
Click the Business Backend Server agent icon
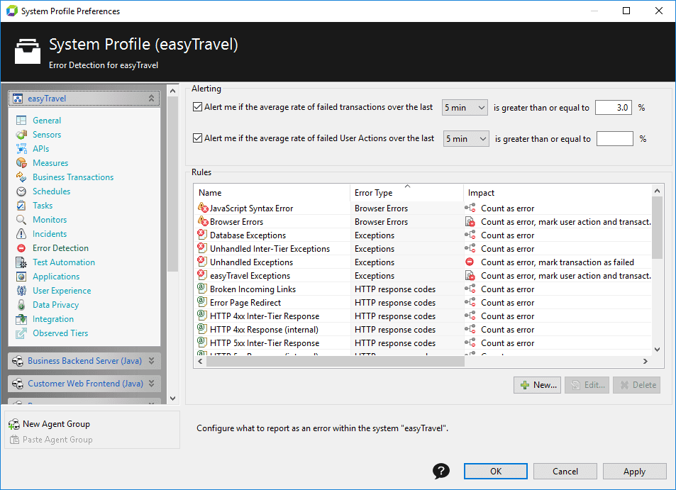coord(18,361)
